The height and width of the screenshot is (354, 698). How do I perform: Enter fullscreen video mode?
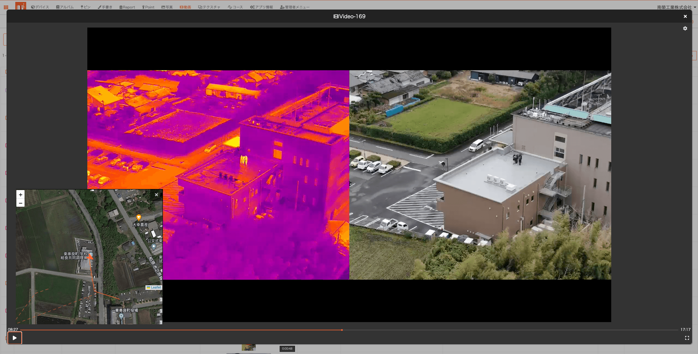pos(687,338)
